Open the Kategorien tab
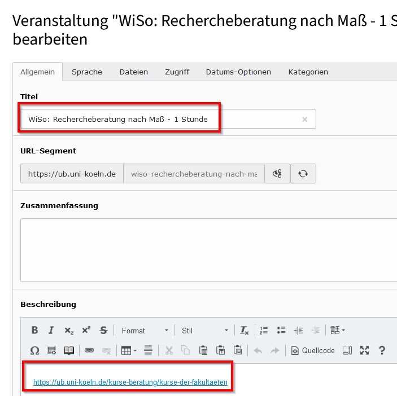397x396 pixels. [308, 72]
